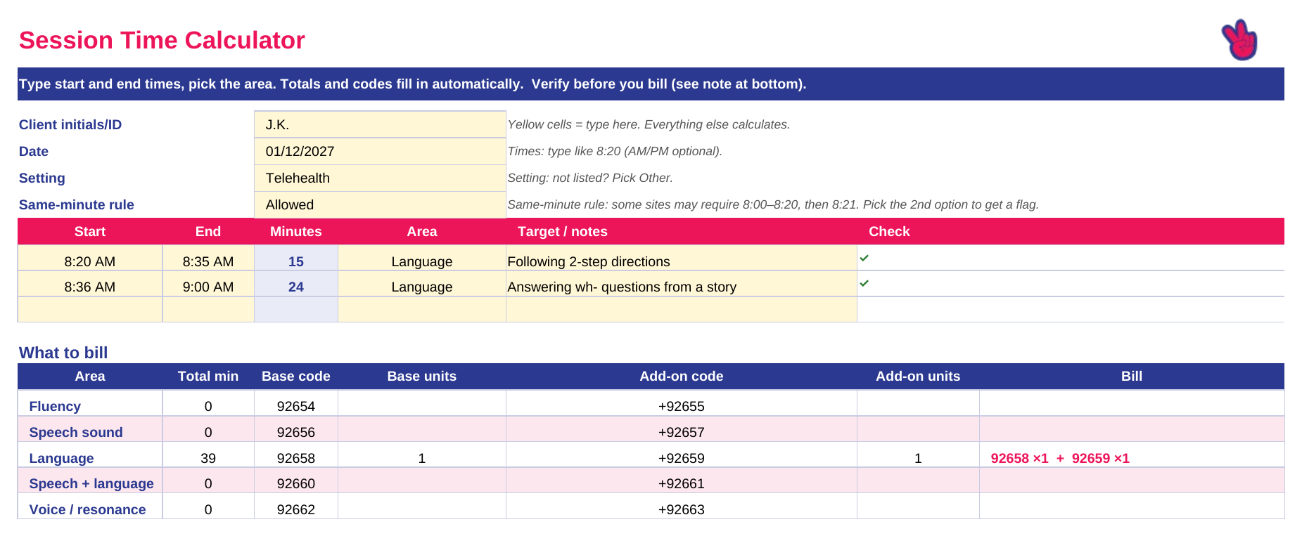Click the 'Add-on units' column header
The width and height of the screenshot is (1302, 536).
point(918,376)
